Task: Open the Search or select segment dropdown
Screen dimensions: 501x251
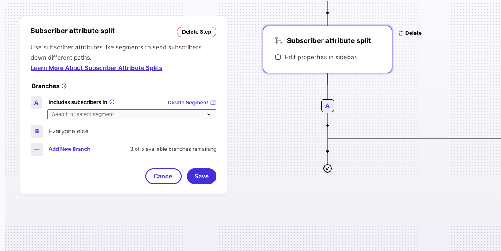Action: 132,114
